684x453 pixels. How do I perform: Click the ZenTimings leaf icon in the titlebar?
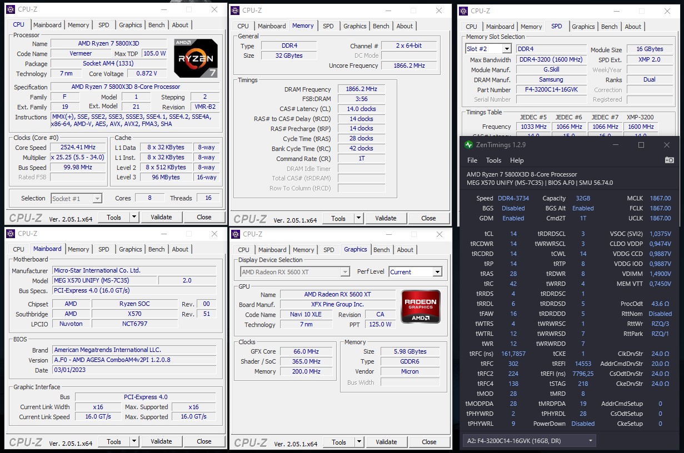click(x=470, y=144)
